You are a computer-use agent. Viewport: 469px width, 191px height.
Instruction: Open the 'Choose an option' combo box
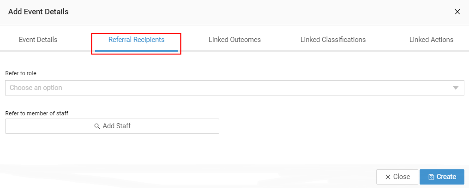click(234, 88)
